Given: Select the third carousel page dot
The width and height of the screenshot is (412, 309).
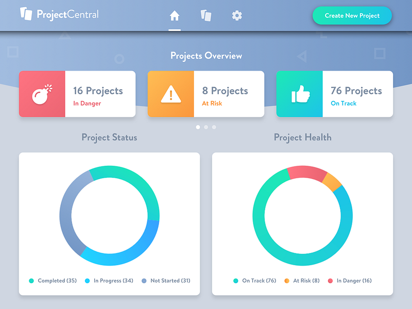Looking at the screenshot, I should point(214,127).
